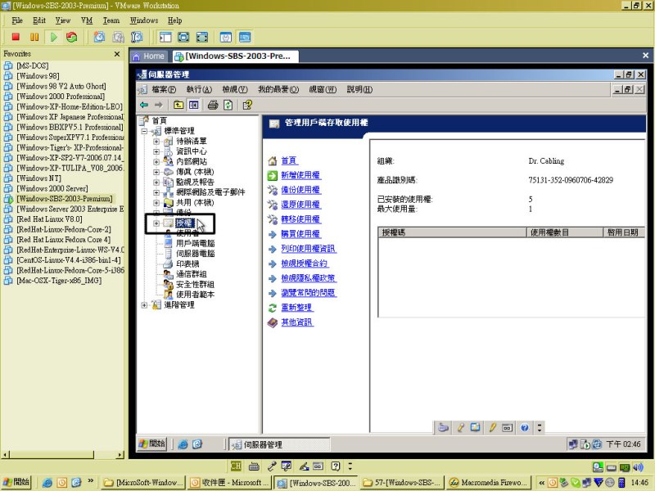The image size is (655, 491).
Task: Power on the VM with the green play icon
Action: (x=53, y=37)
